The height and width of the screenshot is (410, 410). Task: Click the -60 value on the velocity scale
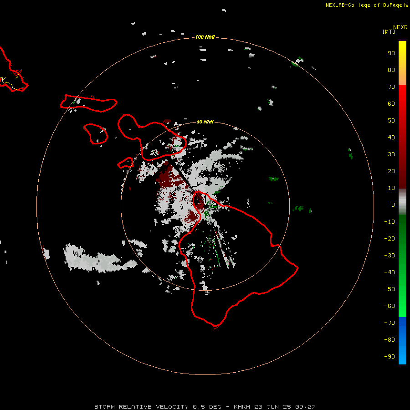point(389,306)
